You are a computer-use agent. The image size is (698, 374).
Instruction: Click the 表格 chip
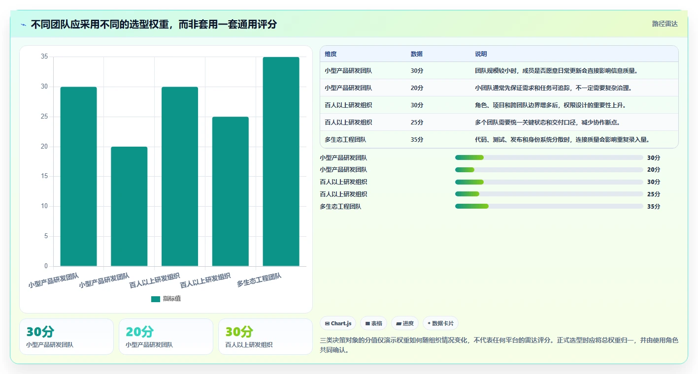click(374, 323)
